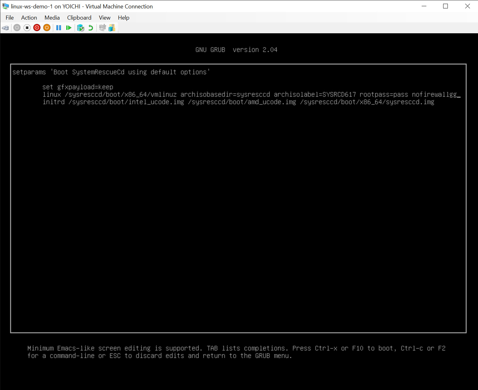Turn off the VM with the stop icon
478x390 pixels.
(x=27, y=28)
